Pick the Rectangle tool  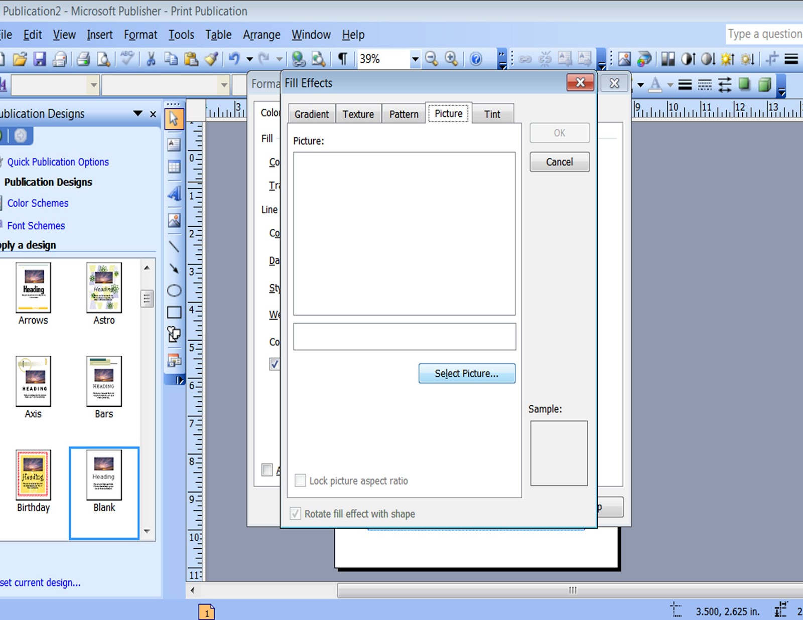tap(174, 312)
